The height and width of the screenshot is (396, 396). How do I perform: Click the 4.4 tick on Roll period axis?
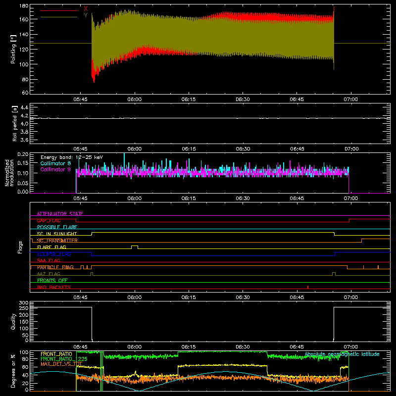click(x=24, y=107)
